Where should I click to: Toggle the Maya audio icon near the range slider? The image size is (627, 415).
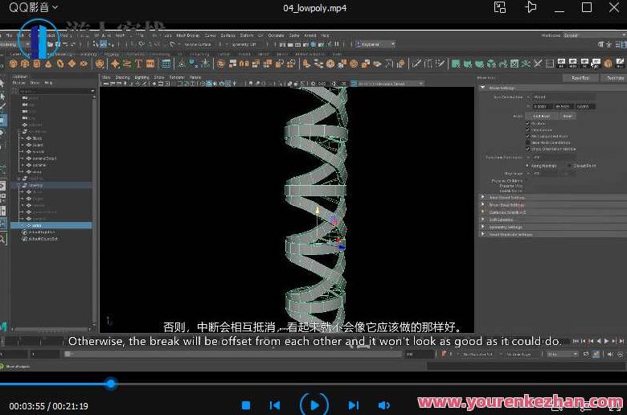point(610,354)
